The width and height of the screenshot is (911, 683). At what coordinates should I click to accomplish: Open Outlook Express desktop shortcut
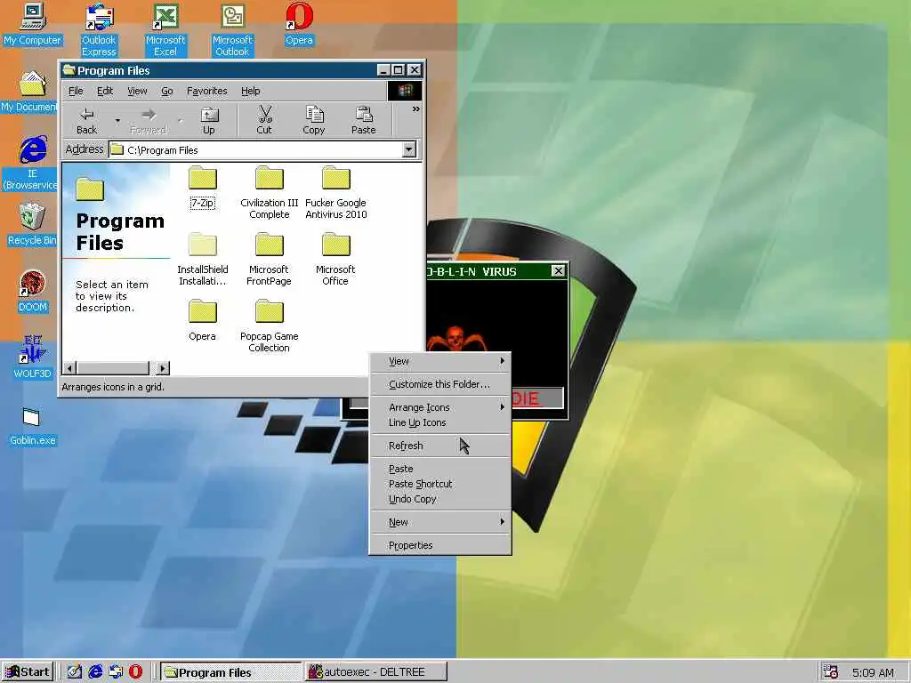click(99, 30)
